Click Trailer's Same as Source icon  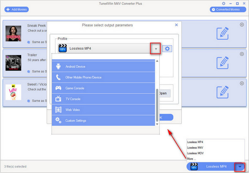pyautogui.click(x=29, y=71)
